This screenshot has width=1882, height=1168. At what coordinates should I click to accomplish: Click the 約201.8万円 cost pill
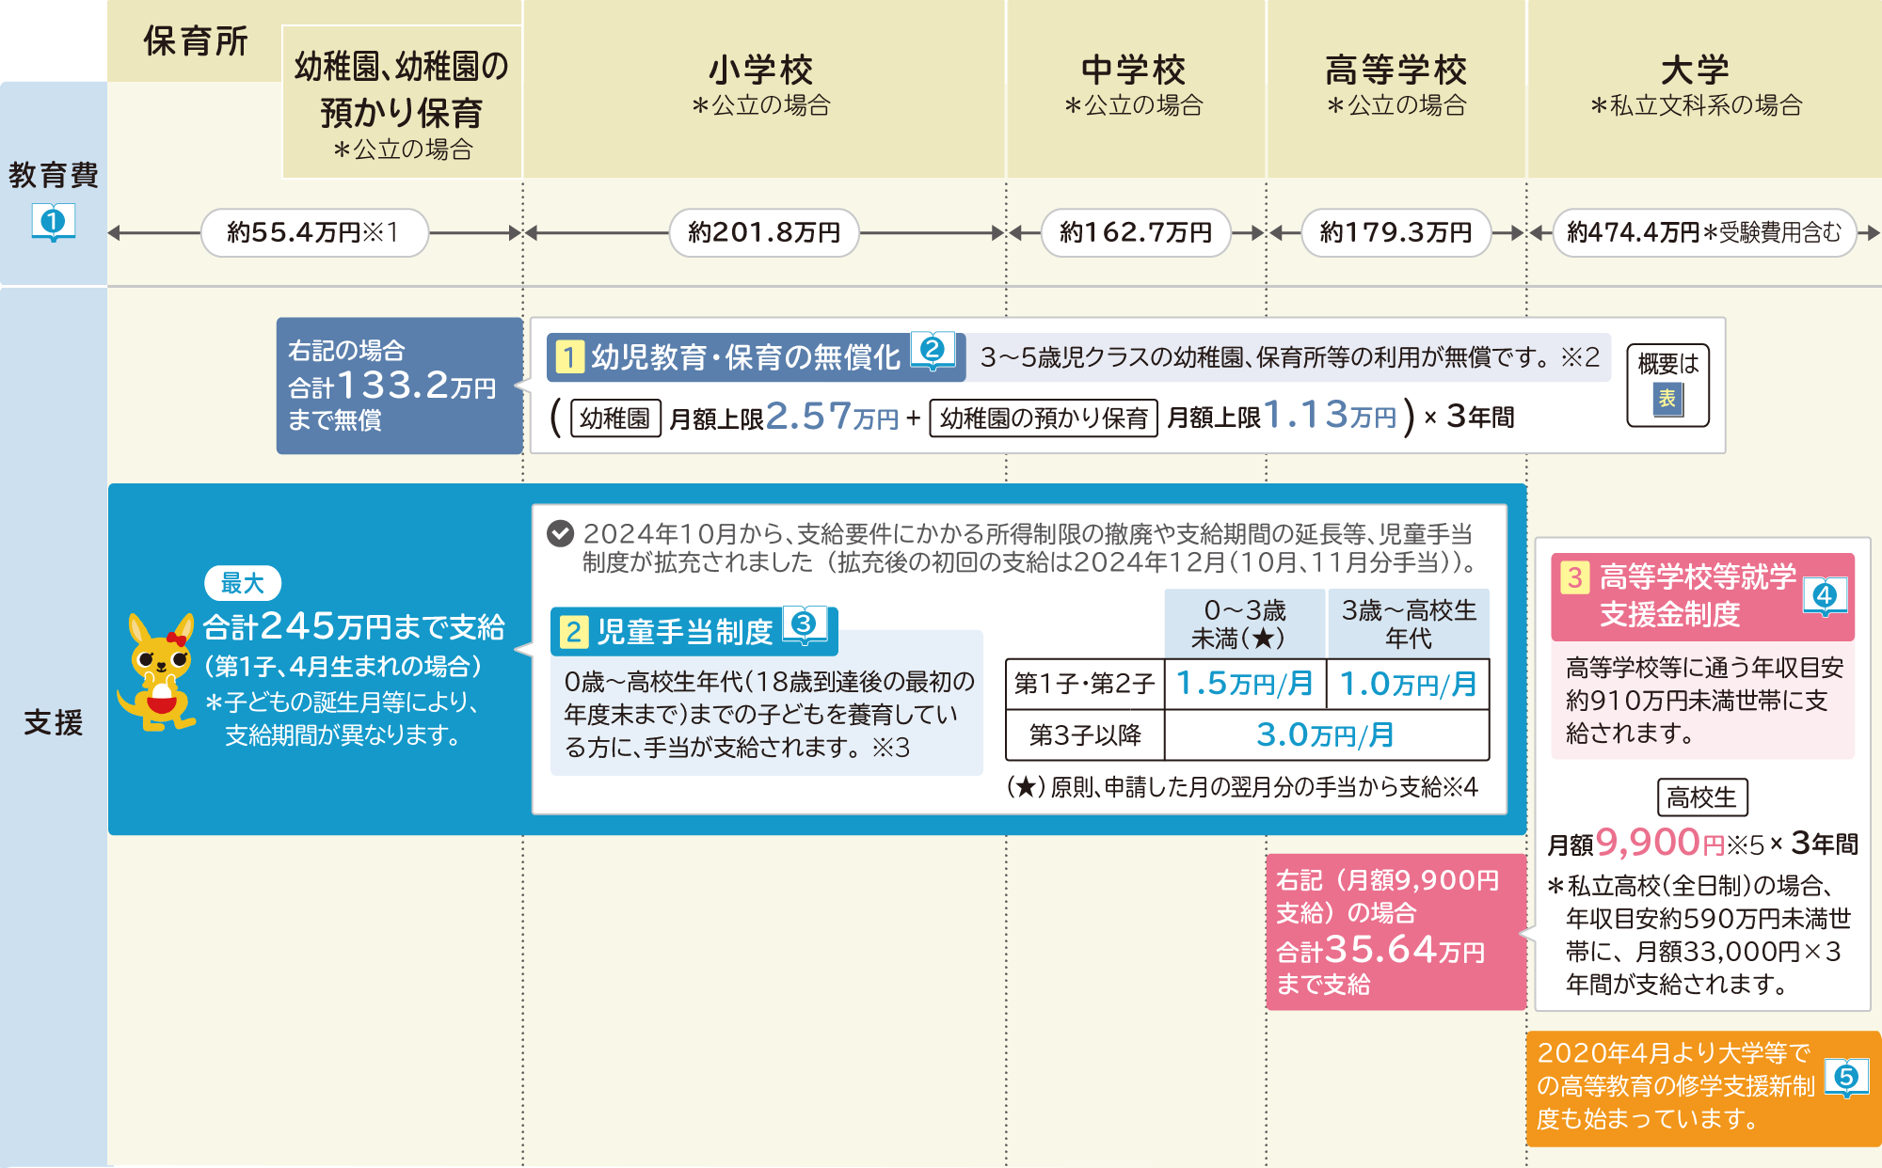764,232
